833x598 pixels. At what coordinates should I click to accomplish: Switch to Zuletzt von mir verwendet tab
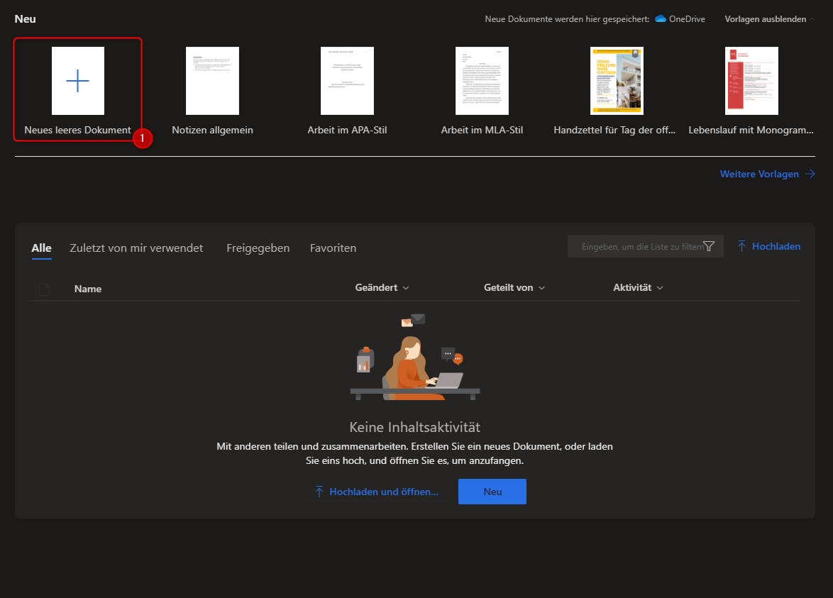coord(136,248)
